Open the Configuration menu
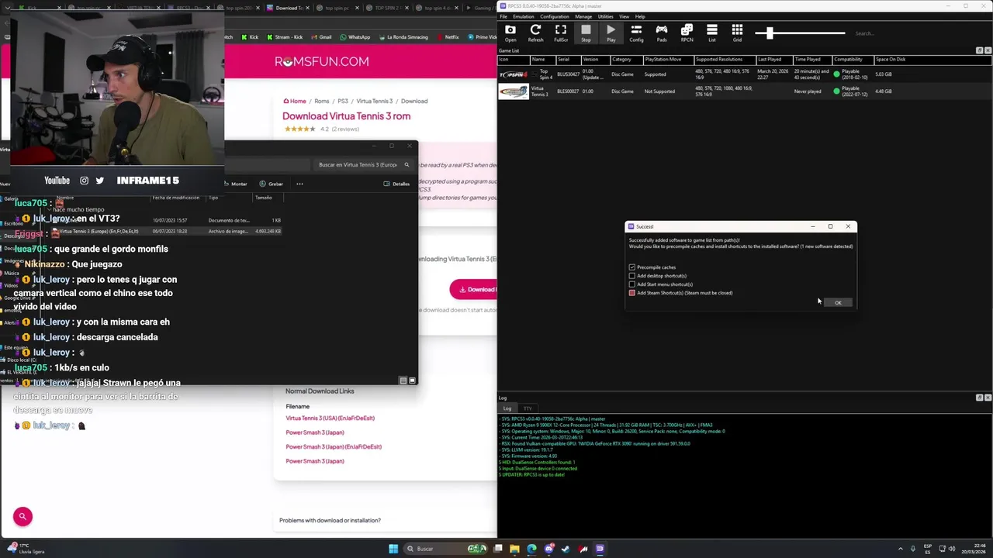The image size is (993, 558). point(555,16)
